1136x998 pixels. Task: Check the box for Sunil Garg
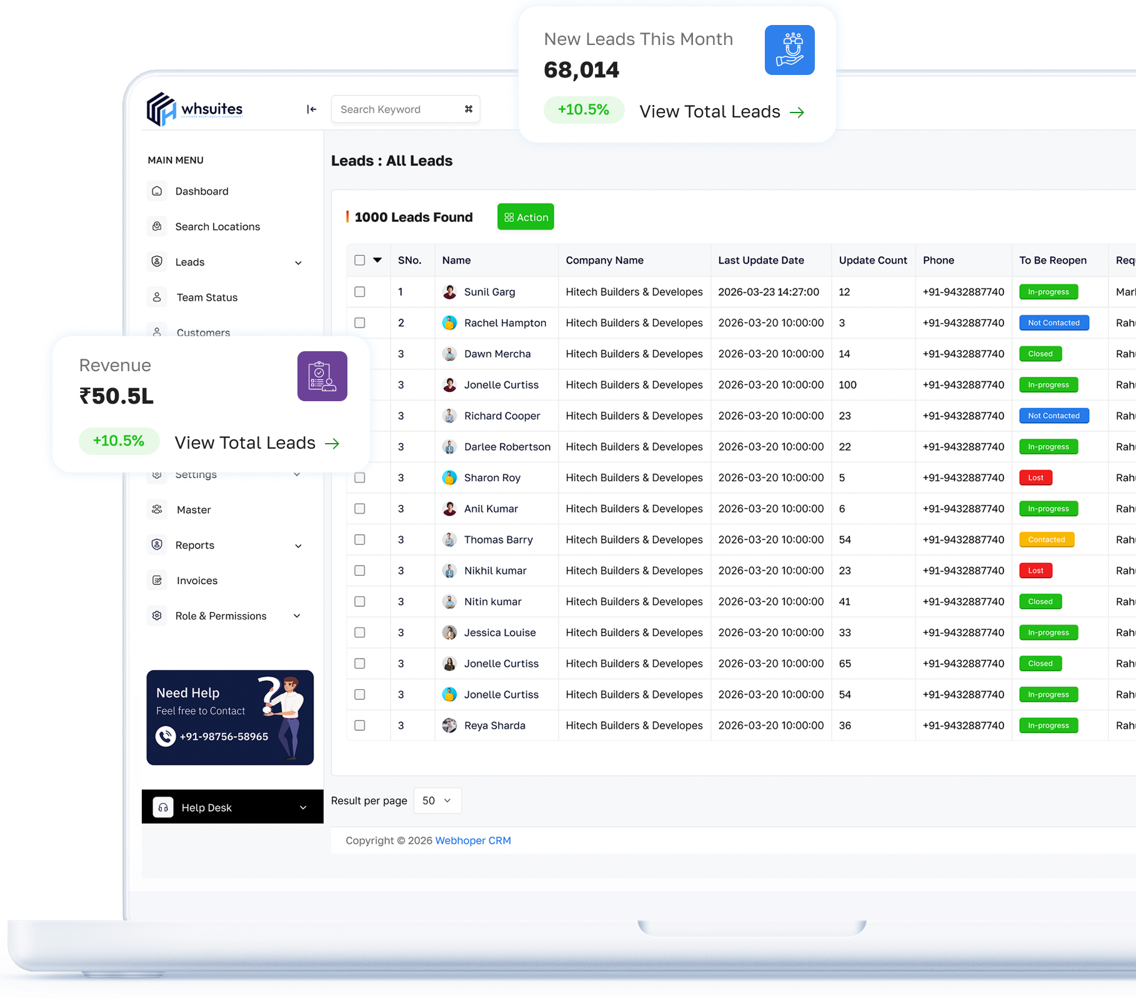(360, 292)
